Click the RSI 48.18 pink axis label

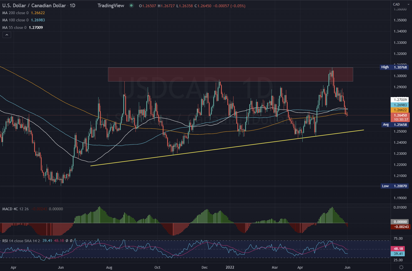(x=398, y=249)
